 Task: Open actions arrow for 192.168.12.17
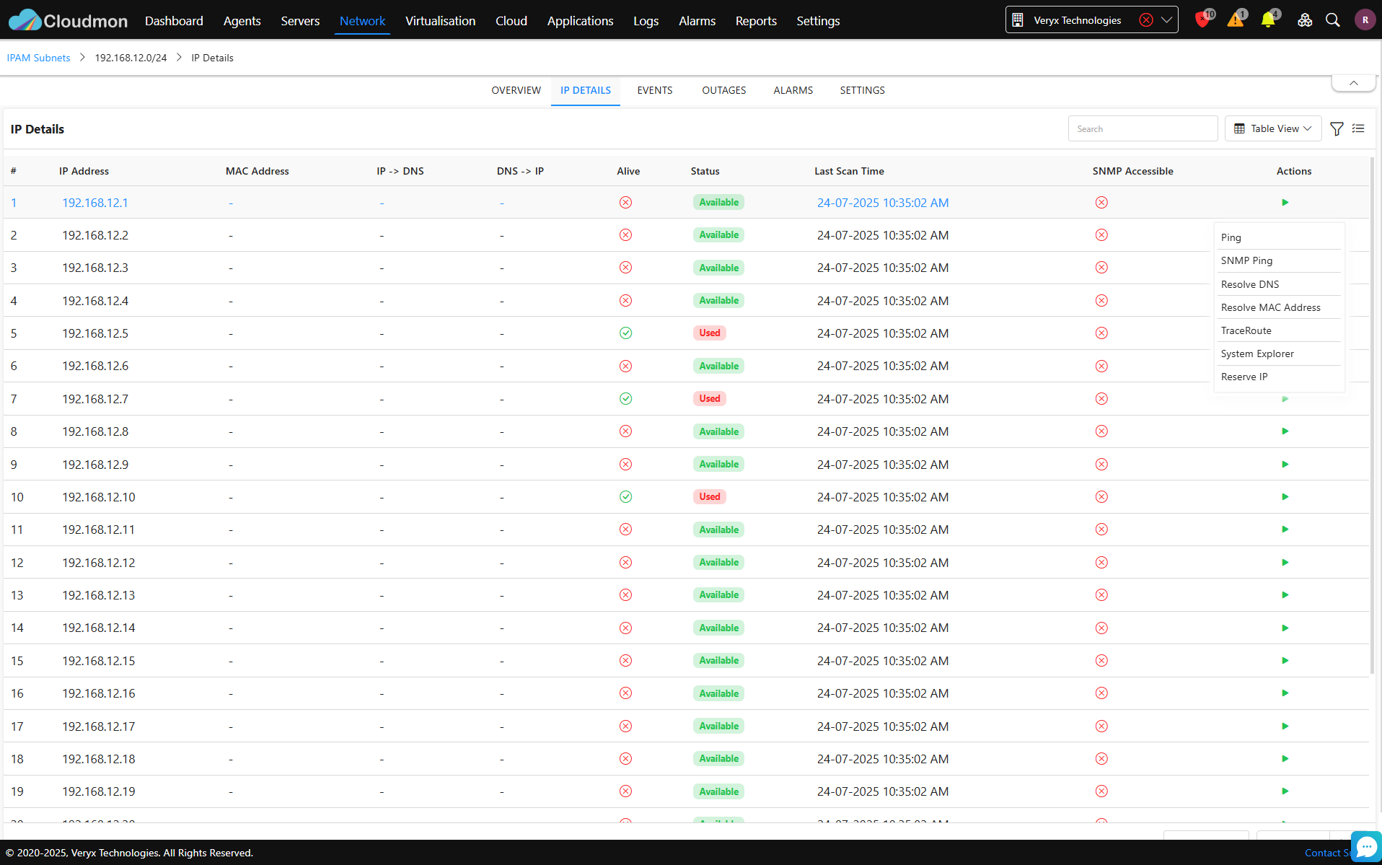(x=1285, y=726)
